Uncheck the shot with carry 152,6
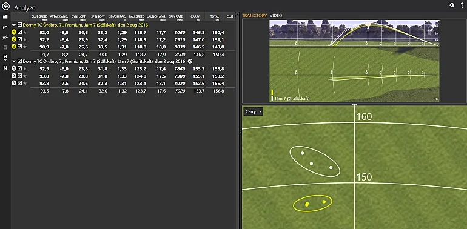Viewport: 467px width, 229px height. click(19, 83)
